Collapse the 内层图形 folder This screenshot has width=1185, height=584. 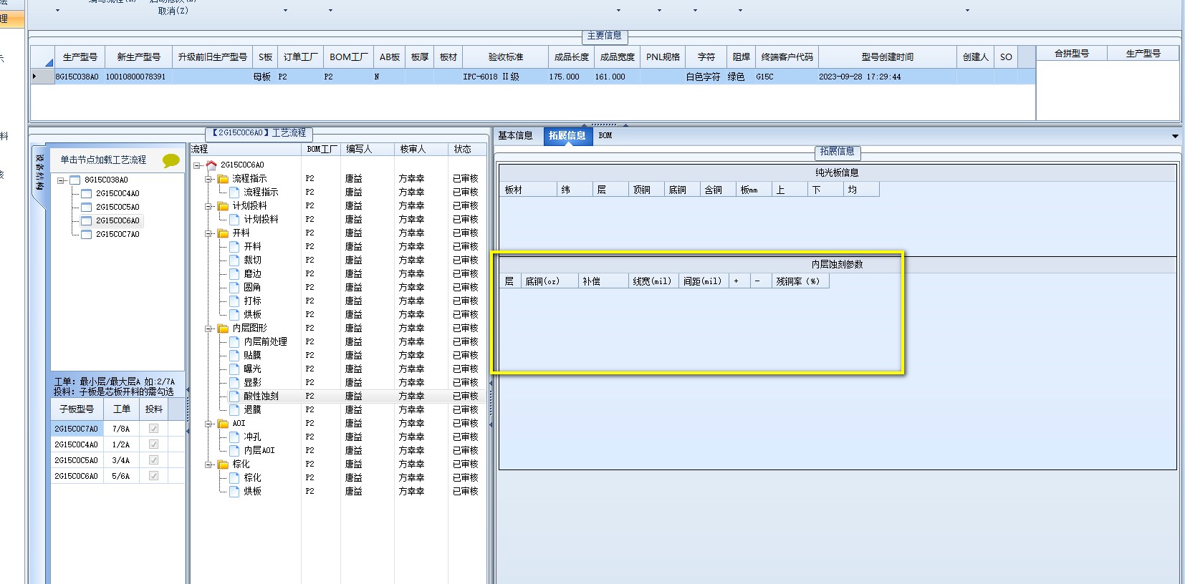click(208, 328)
